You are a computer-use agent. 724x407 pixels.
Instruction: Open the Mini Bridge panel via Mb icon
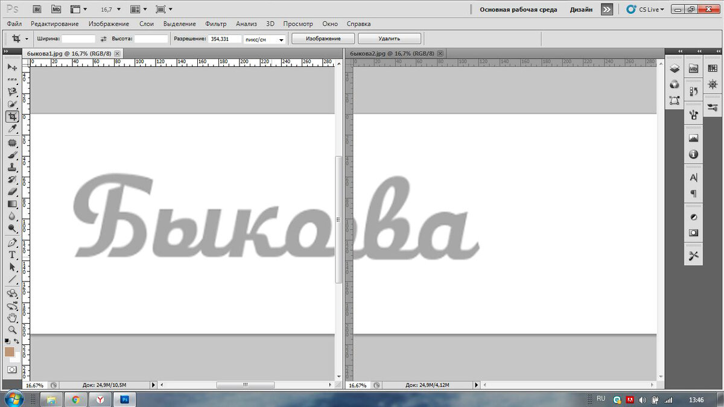[694, 68]
